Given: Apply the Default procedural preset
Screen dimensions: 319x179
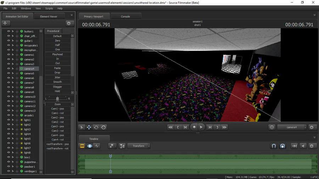Looking at the screenshot, I should pos(57,36).
